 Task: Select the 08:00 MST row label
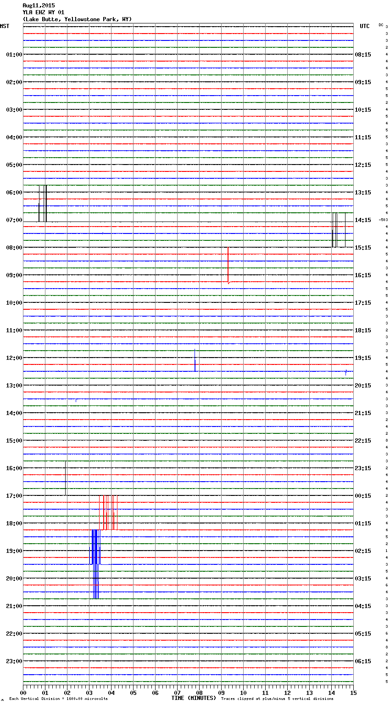(14, 248)
